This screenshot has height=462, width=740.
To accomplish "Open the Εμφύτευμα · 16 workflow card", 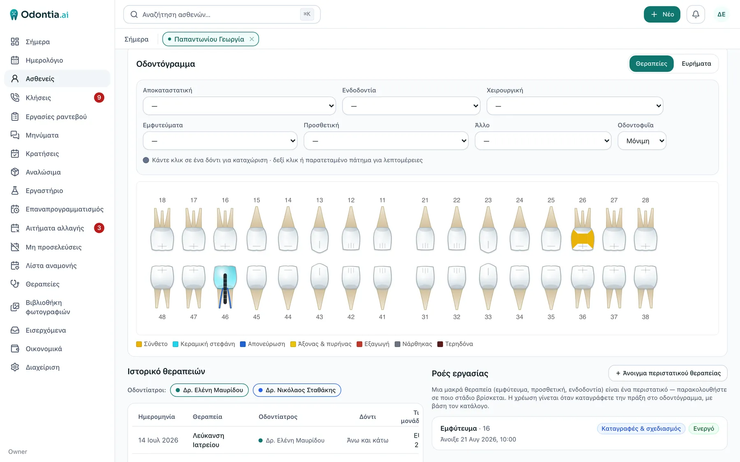I will click(x=579, y=433).
